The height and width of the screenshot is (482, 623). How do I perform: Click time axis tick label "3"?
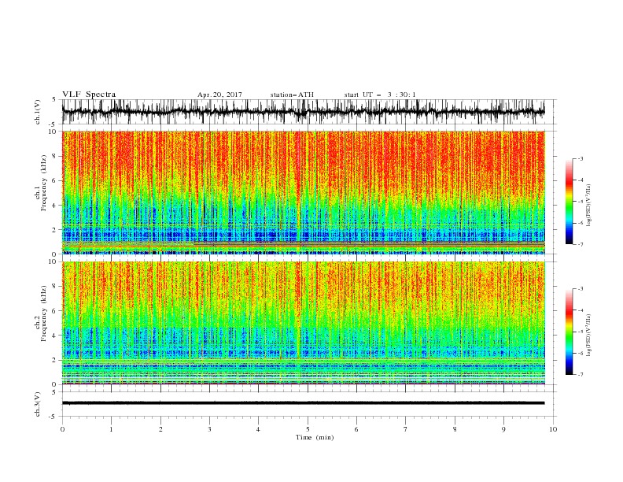coord(209,429)
